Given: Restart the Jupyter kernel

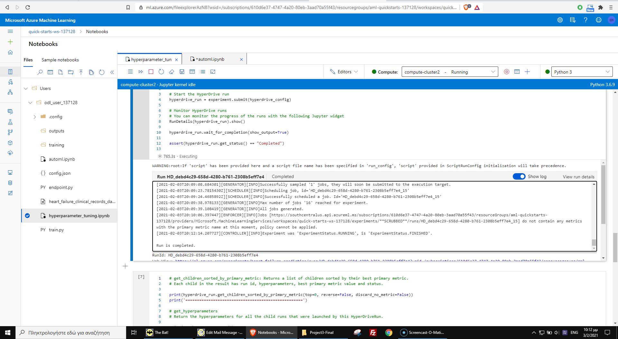Looking at the screenshot, I should [161, 72].
